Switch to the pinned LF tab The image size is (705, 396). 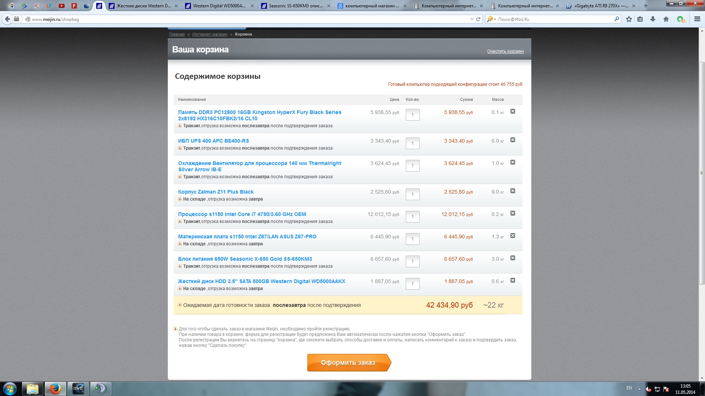pos(49,6)
